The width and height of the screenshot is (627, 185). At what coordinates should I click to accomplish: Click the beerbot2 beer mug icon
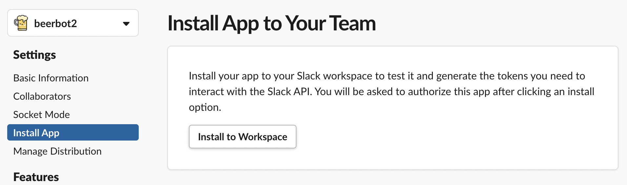(21, 23)
